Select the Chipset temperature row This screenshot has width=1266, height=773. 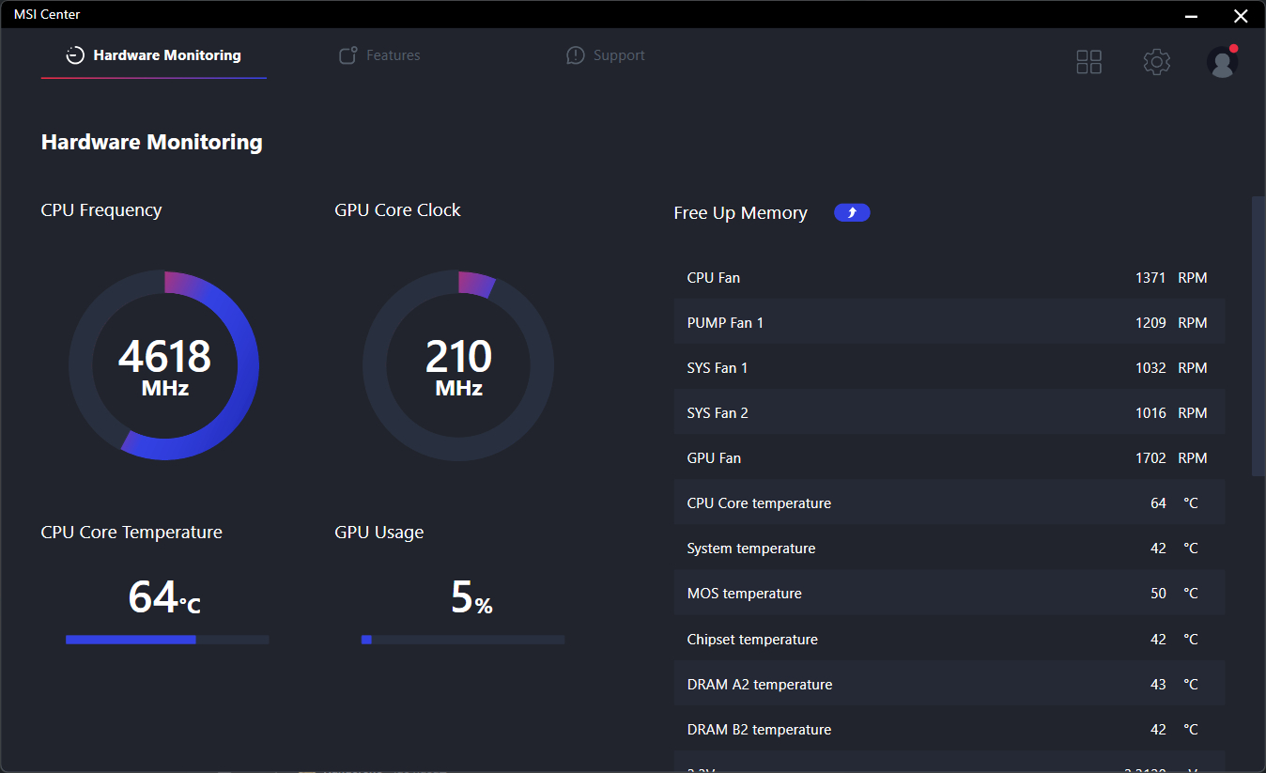point(949,640)
